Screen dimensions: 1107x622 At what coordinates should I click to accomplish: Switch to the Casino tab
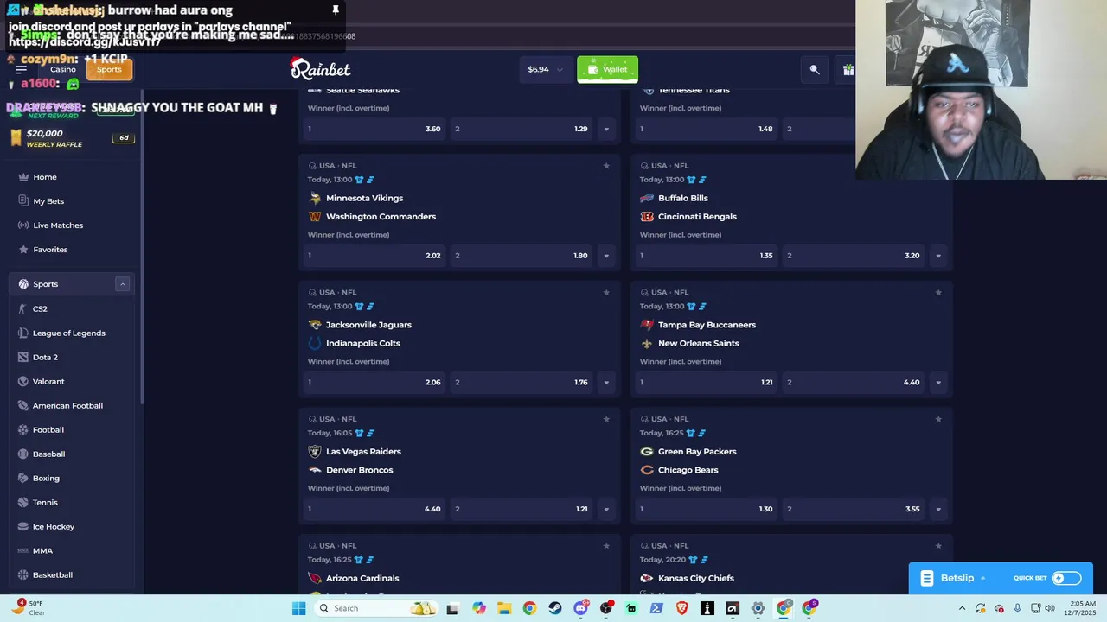click(63, 70)
